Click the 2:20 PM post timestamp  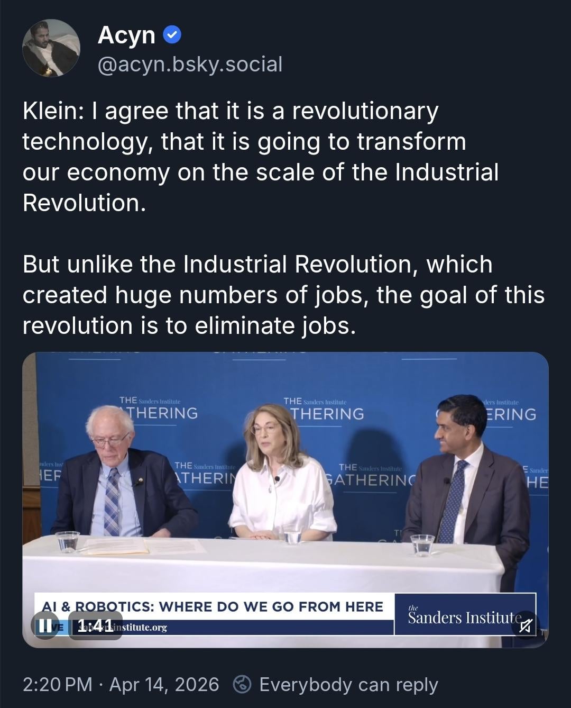click(x=57, y=684)
